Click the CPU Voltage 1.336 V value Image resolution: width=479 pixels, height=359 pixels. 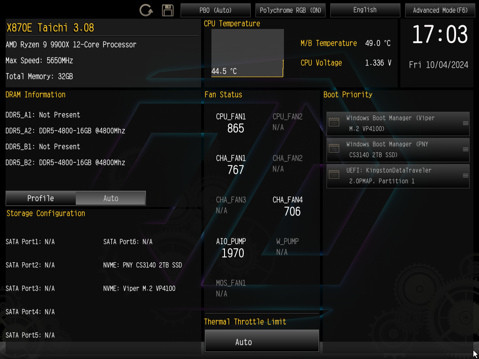[378, 63]
